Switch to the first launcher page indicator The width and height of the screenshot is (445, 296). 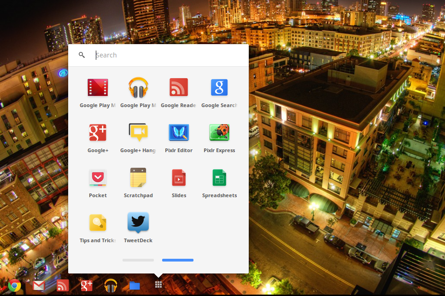click(x=138, y=260)
